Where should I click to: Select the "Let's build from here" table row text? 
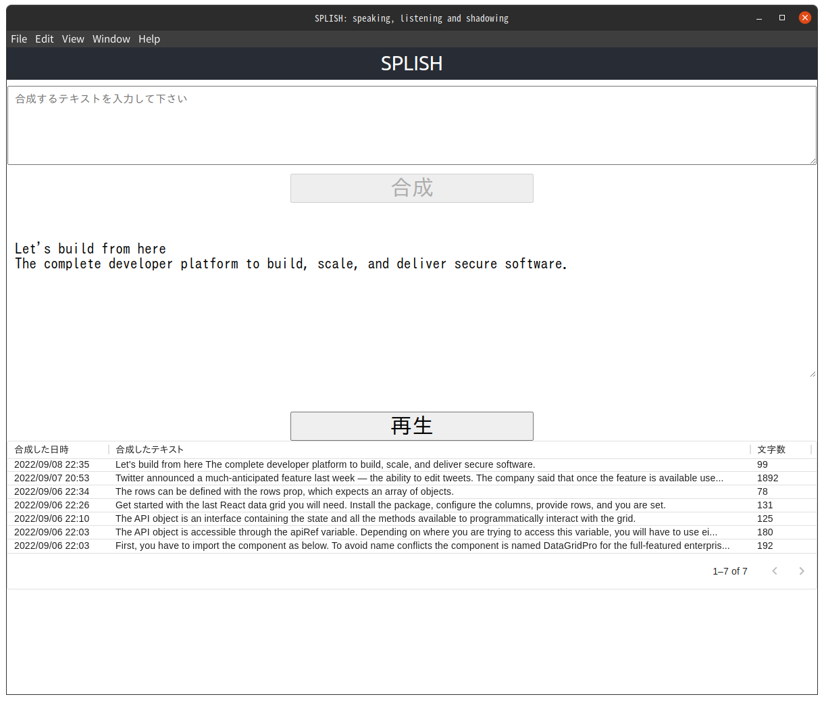[x=325, y=464]
